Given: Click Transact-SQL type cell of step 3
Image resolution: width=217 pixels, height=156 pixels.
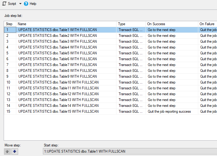Looking at the screenshot, I should click(131, 41).
